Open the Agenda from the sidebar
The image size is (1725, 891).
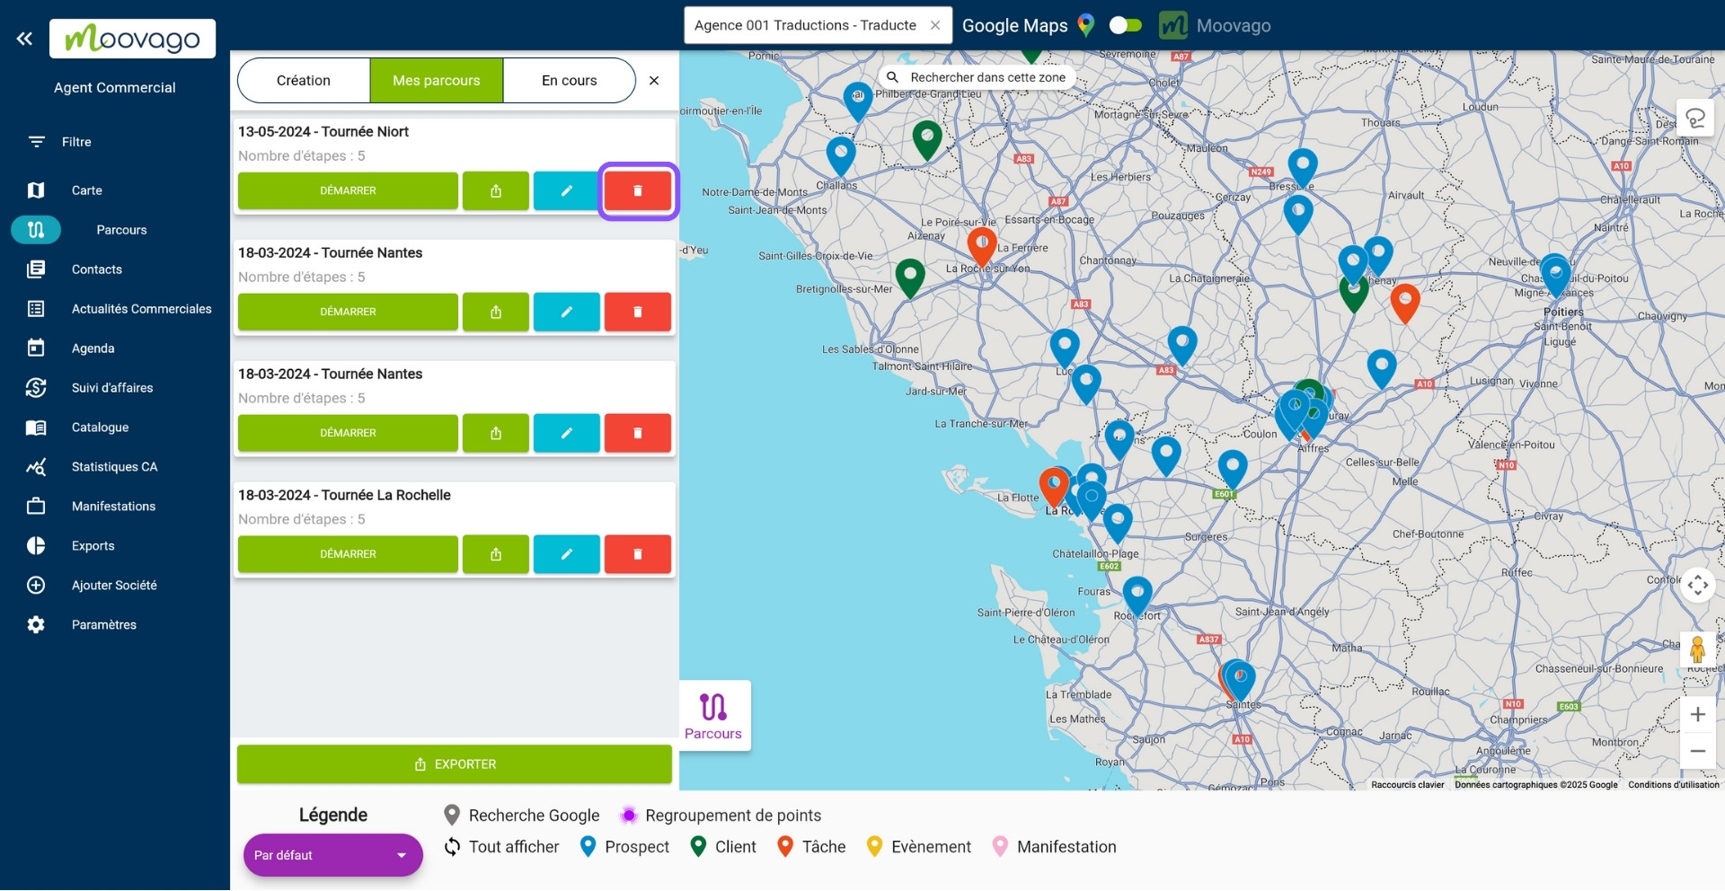[91, 348]
